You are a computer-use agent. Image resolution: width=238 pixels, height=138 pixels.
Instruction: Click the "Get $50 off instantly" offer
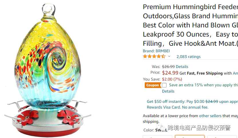point(192,104)
